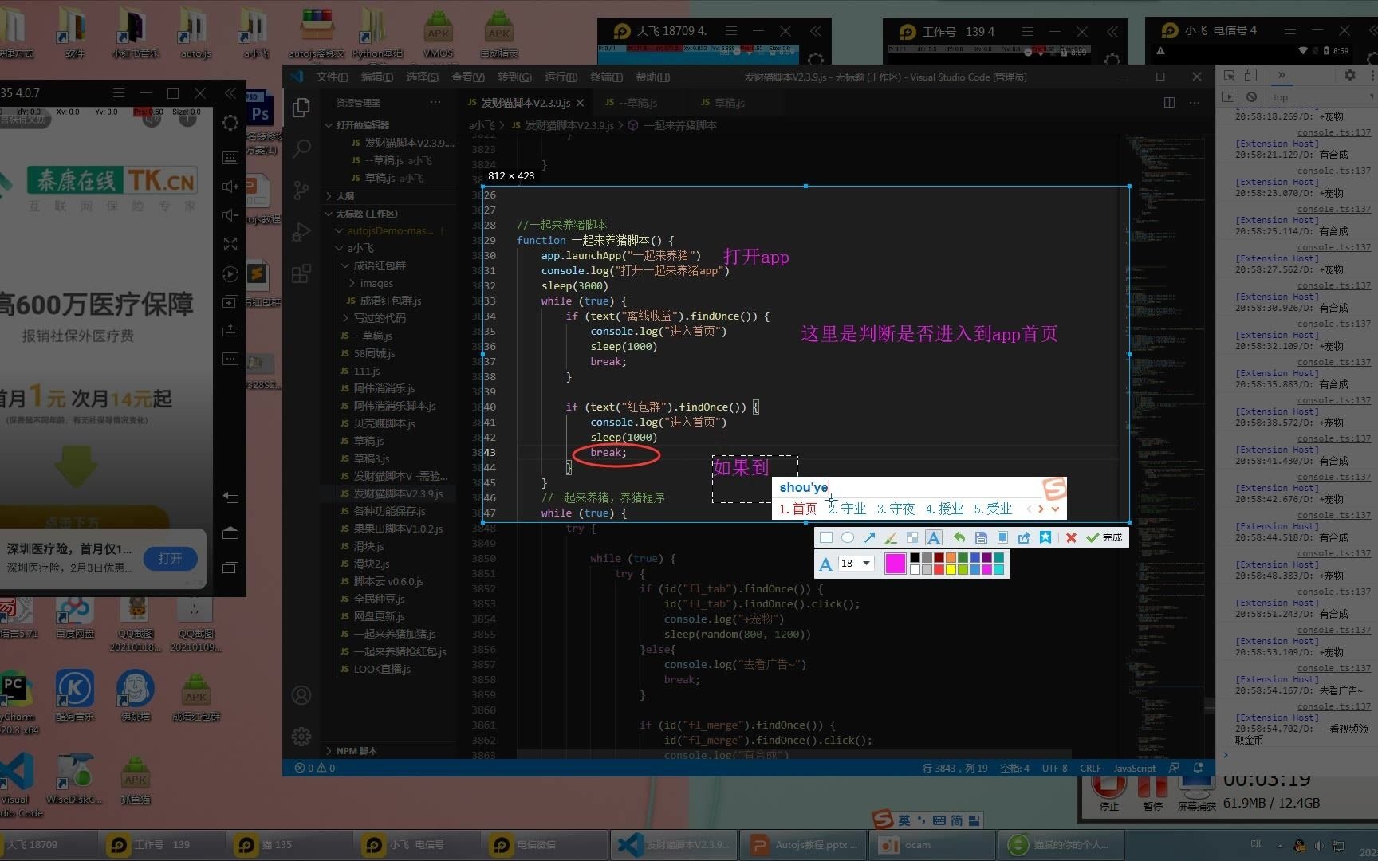Image resolution: width=1378 pixels, height=861 pixels.
Task: Open Source Control view in activity bar
Action: tap(301, 190)
